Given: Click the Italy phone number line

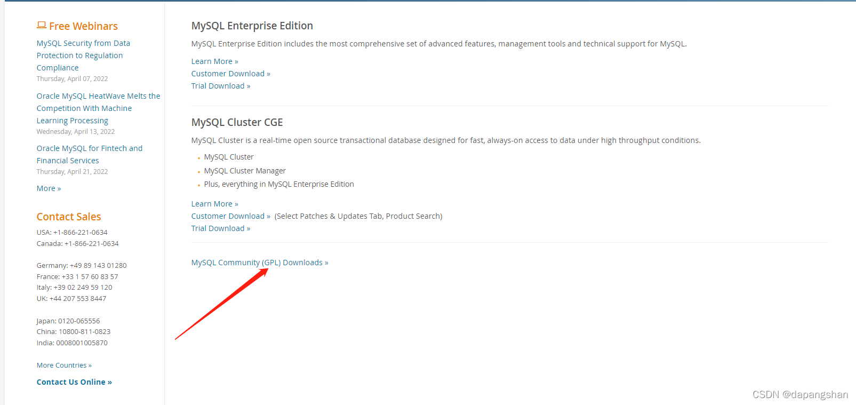Looking at the screenshot, I should 75,288.
